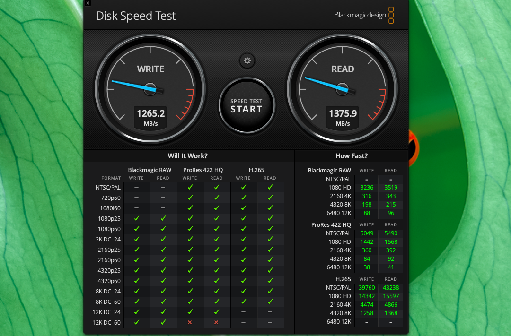This screenshot has width=511, height=336.
Task: Click Blackmagic RAW 6480 12K write value 88
Action: point(367,213)
